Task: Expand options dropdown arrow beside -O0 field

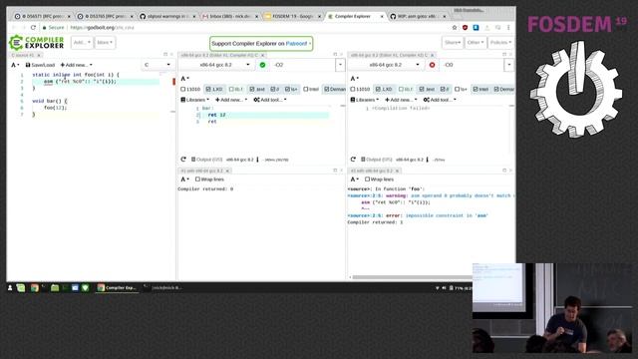Action: pyautogui.click(x=509, y=65)
